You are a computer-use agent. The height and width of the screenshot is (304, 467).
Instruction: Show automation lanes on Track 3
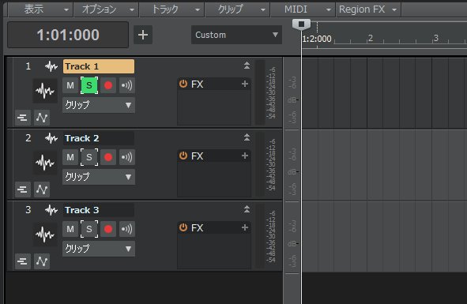[42, 261]
